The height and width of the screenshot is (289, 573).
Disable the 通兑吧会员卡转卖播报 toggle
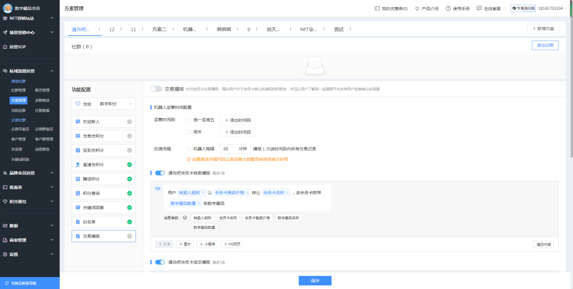159,173
